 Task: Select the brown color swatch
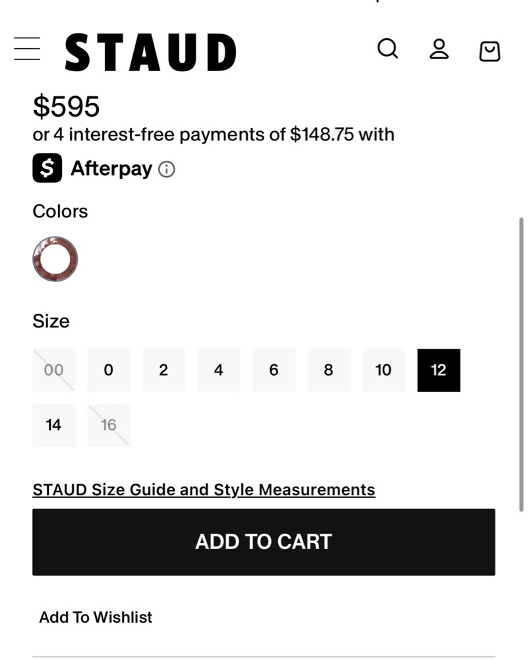tap(55, 259)
